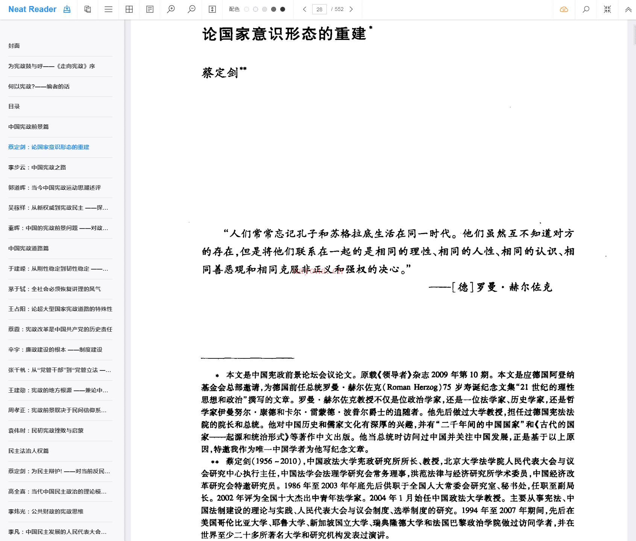Click the page title 论国家意识形态的重建
Screen dimensions: 636x541
[x=284, y=34]
